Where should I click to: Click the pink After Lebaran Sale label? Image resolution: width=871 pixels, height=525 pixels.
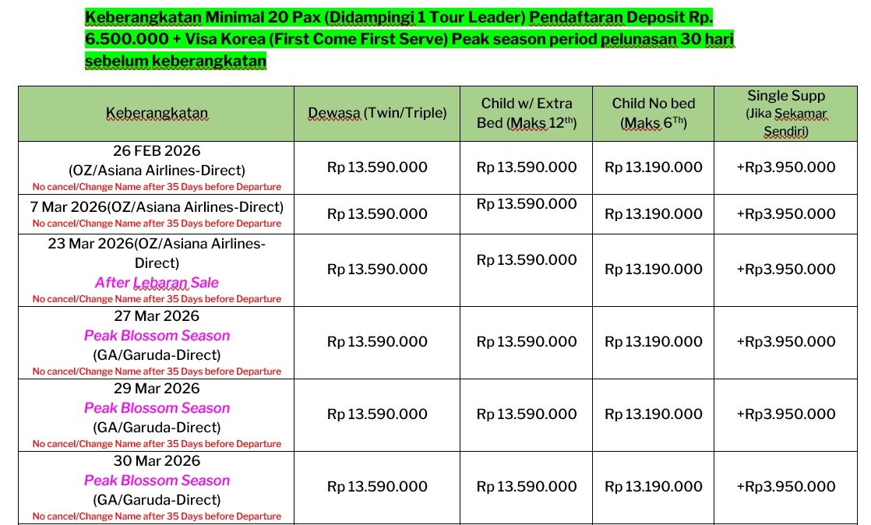157,283
